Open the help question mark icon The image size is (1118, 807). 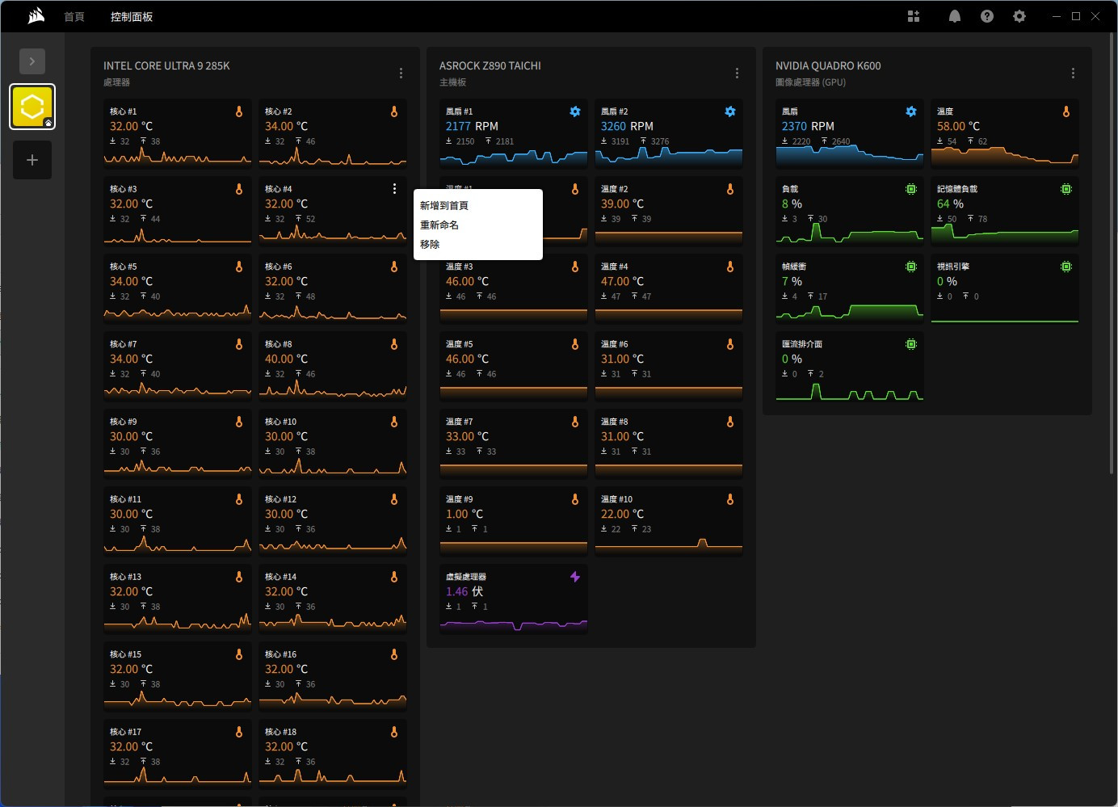click(x=987, y=16)
